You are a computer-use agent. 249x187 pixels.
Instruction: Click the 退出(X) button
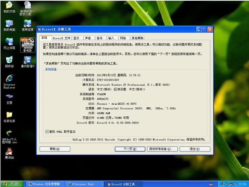[x=195, y=149]
